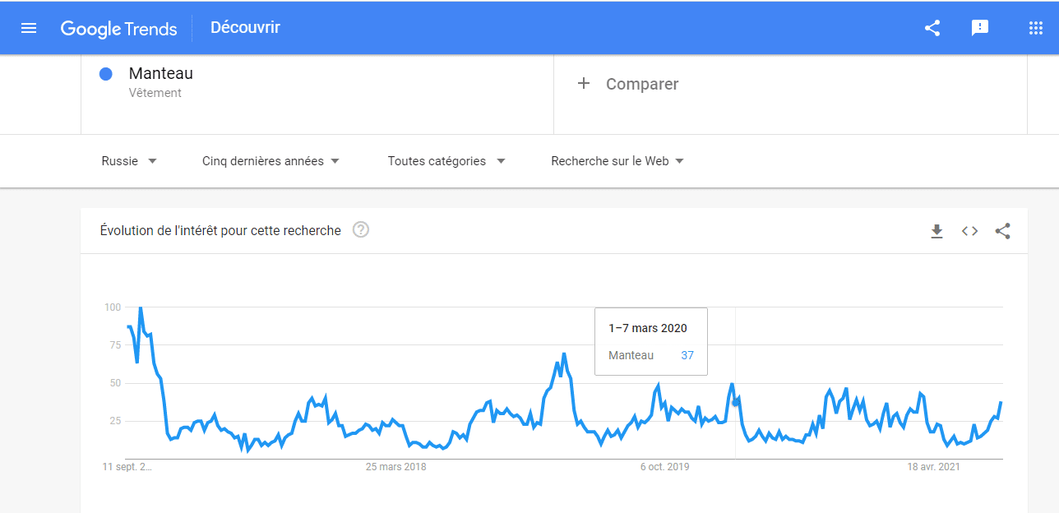This screenshot has width=1059, height=513.
Task: Open the send feedback icon
Action: pos(980,28)
